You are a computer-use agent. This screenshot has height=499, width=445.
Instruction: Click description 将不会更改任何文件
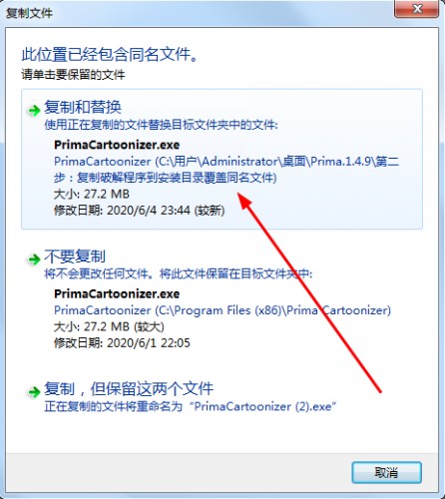(179, 274)
